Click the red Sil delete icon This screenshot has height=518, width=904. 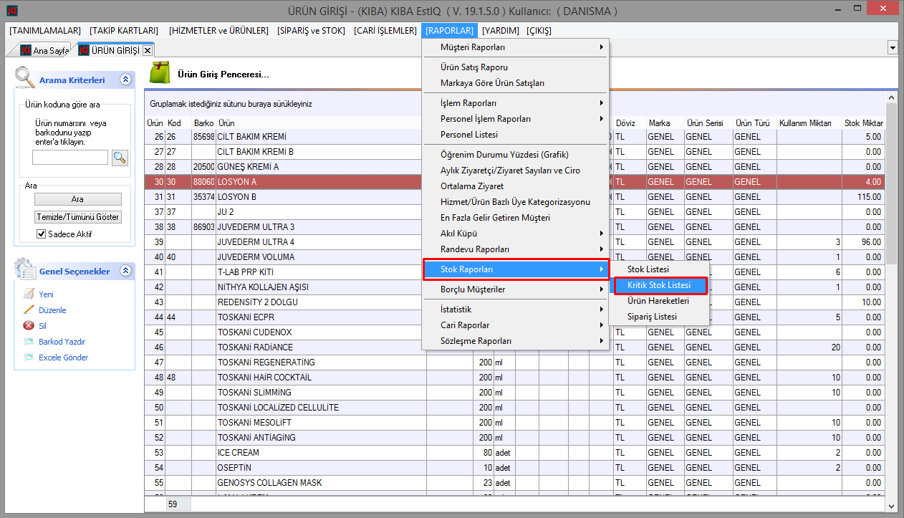point(29,326)
